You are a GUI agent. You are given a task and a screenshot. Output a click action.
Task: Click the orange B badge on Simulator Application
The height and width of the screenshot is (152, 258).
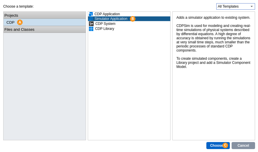133,19
